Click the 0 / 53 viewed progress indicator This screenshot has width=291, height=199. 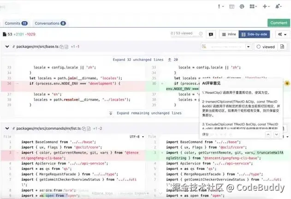pos(182,34)
